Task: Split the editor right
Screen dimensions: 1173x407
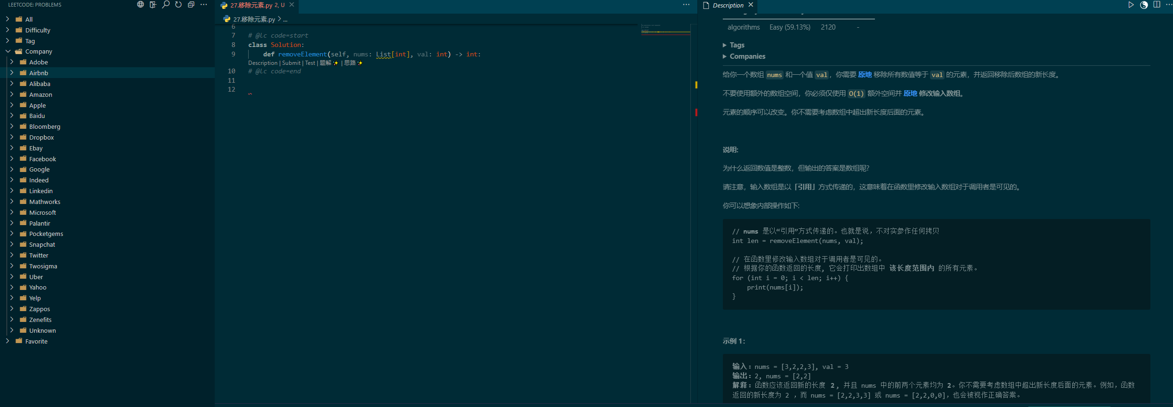Action: pyautogui.click(x=1157, y=5)
